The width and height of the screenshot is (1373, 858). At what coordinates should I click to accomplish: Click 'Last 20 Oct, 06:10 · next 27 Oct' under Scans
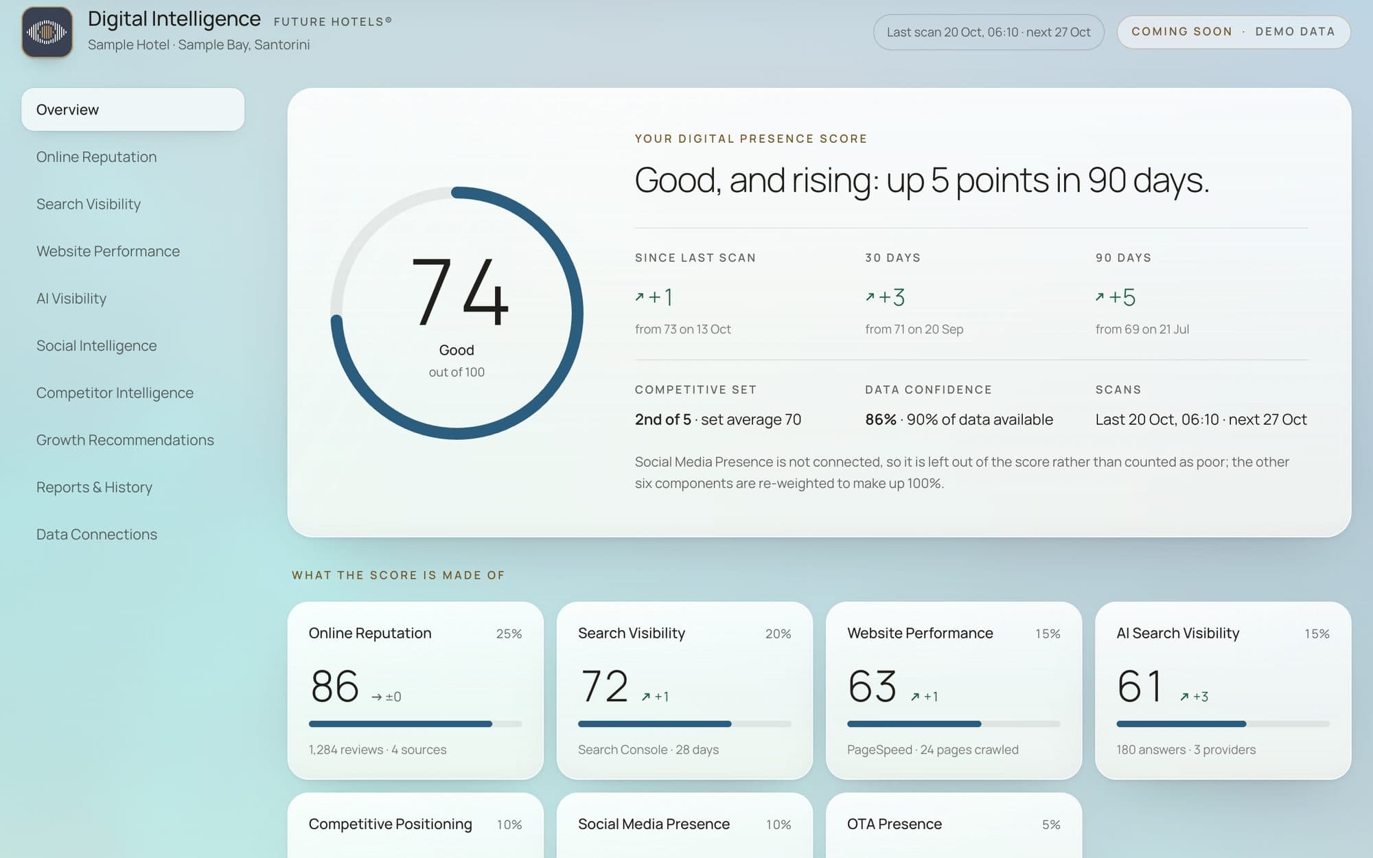[x=1201, y=419]
